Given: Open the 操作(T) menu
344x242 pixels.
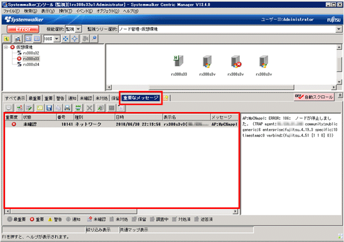Looking at the screenshot, I should point(65,11).
